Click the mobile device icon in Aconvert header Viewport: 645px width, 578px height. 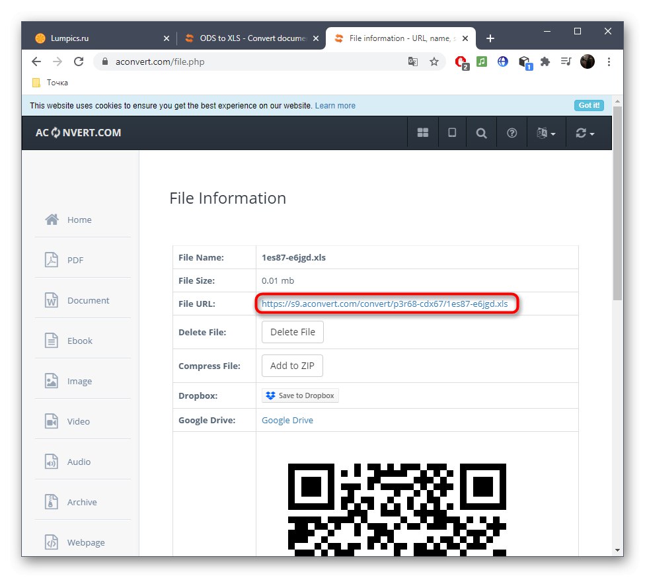(x=452, y=132)
